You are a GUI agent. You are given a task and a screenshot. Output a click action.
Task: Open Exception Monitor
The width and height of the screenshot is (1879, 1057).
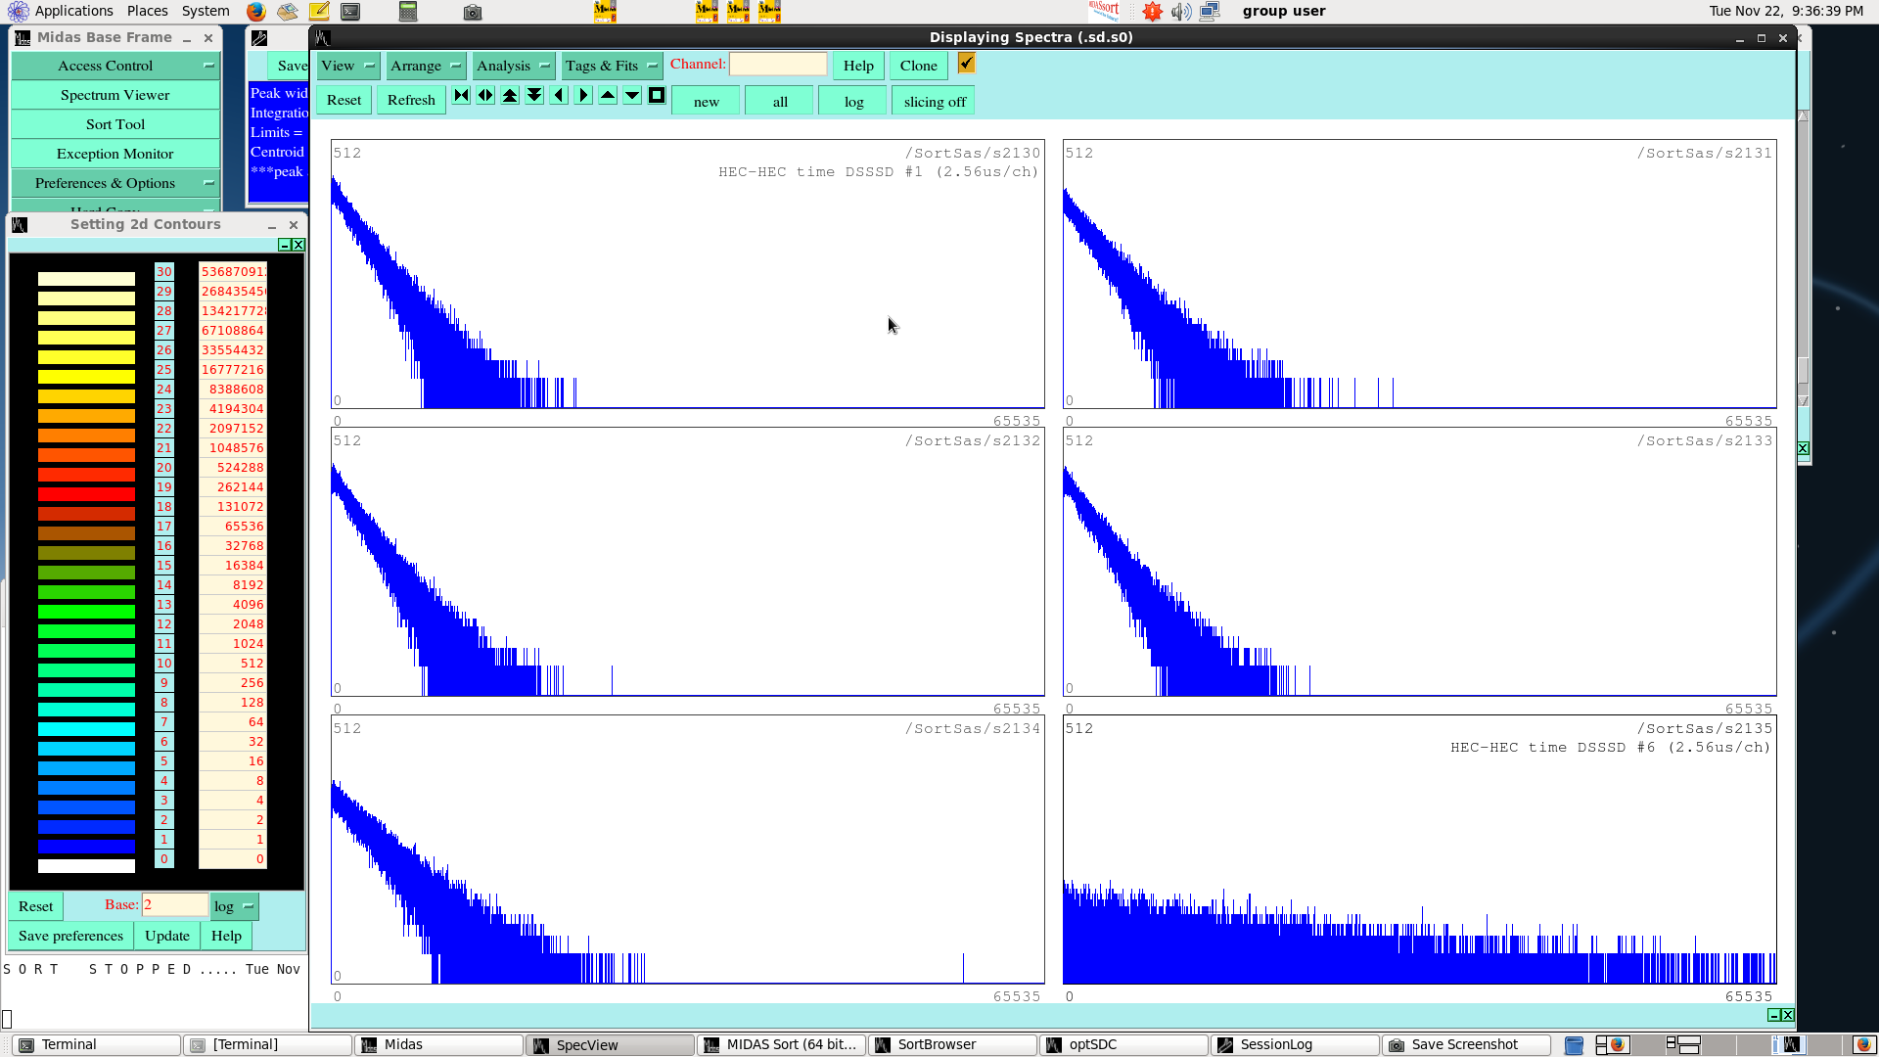(115, 154)
